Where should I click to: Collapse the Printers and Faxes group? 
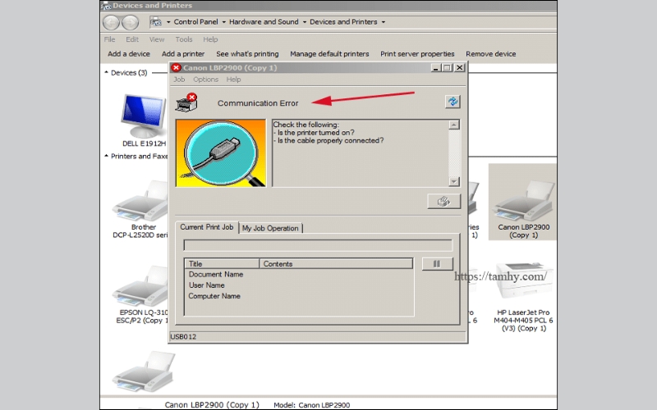click(107, 156)
